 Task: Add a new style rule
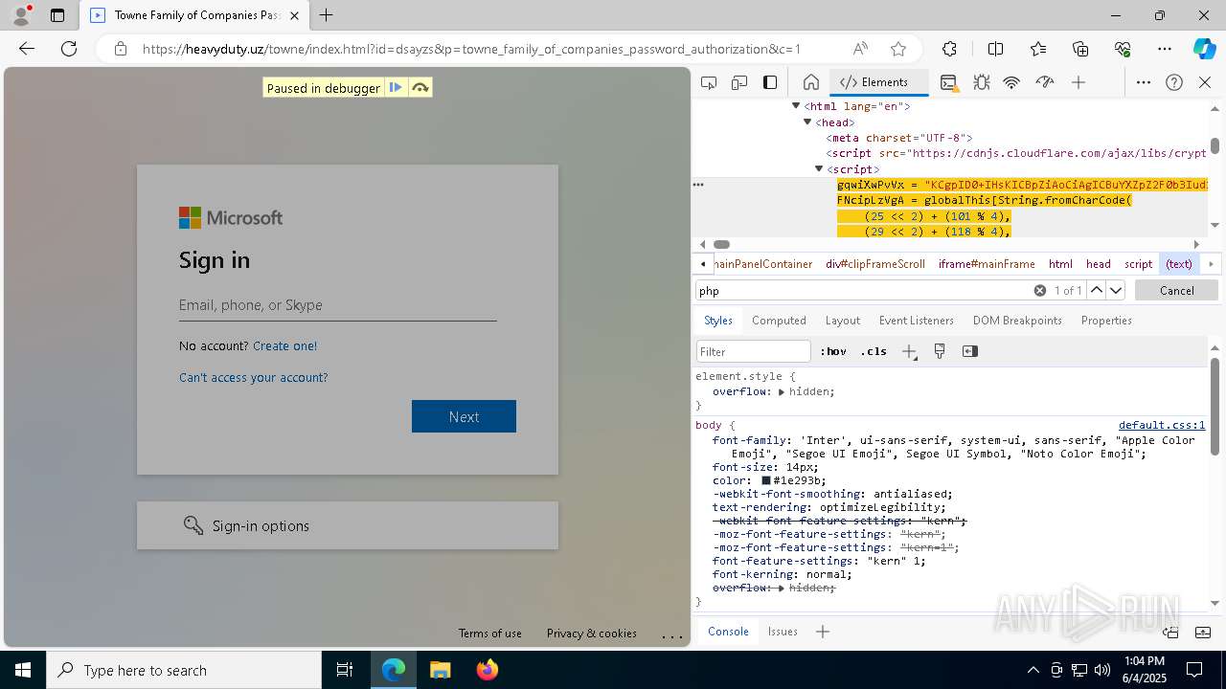[x=909, y=351]
